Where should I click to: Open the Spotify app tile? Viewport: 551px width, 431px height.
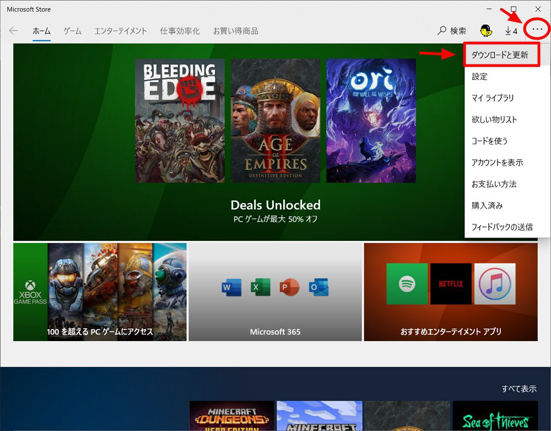click(x=407, y=284)
